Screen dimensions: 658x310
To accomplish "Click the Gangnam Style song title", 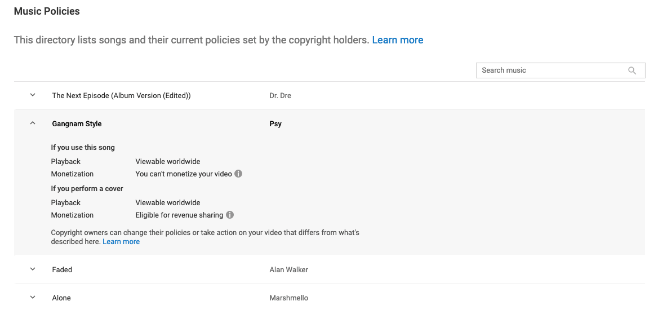I will [77, 124].
